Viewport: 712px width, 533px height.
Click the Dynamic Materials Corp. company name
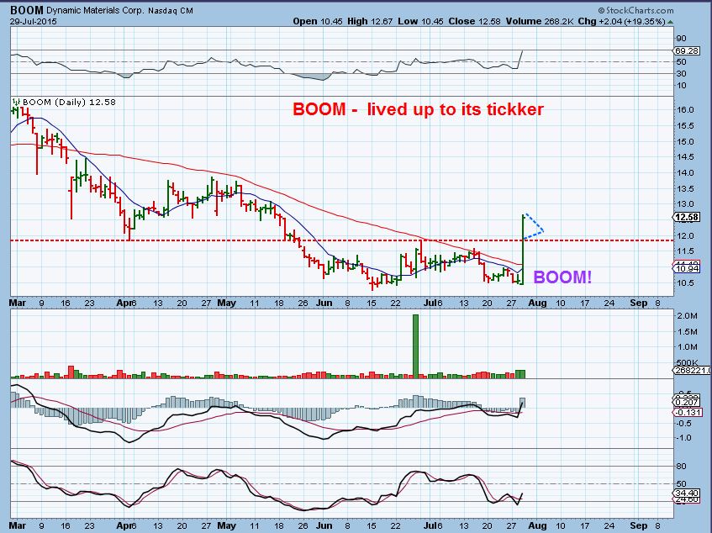(x=95, y=10)
